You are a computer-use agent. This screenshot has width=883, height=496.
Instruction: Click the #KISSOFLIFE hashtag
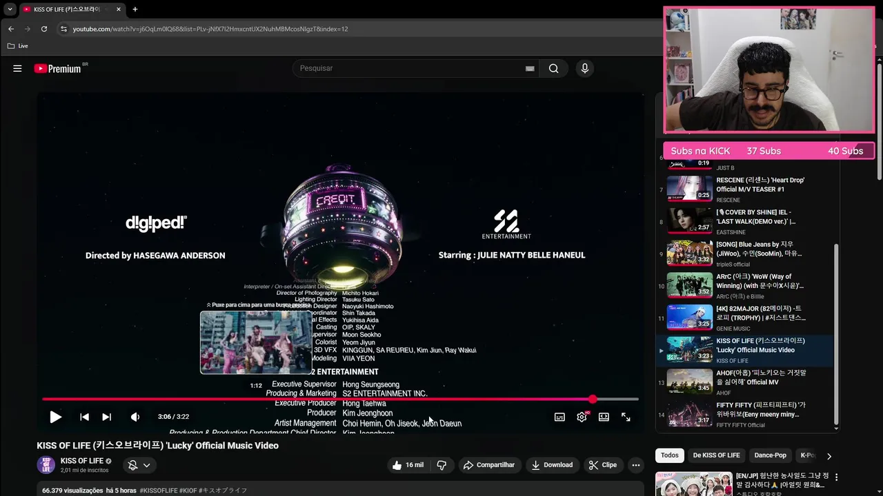coord(158,490)
